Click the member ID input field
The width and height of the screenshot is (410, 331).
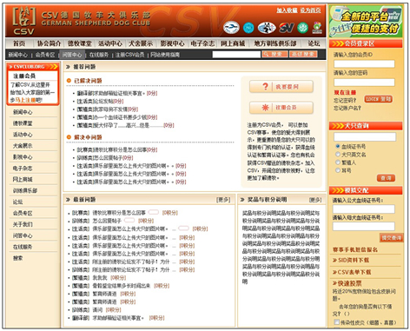(x=364, y=64)
